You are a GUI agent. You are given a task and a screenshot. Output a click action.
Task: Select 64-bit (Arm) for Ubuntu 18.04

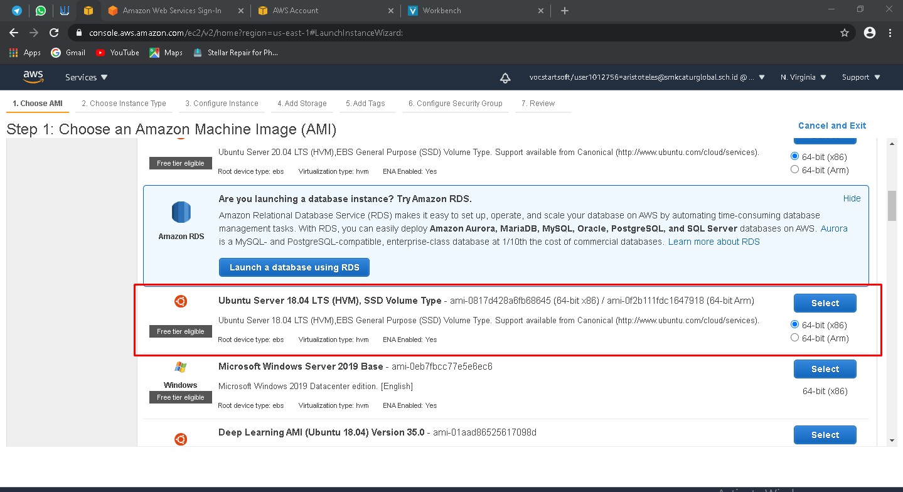(x=795, y=338)
